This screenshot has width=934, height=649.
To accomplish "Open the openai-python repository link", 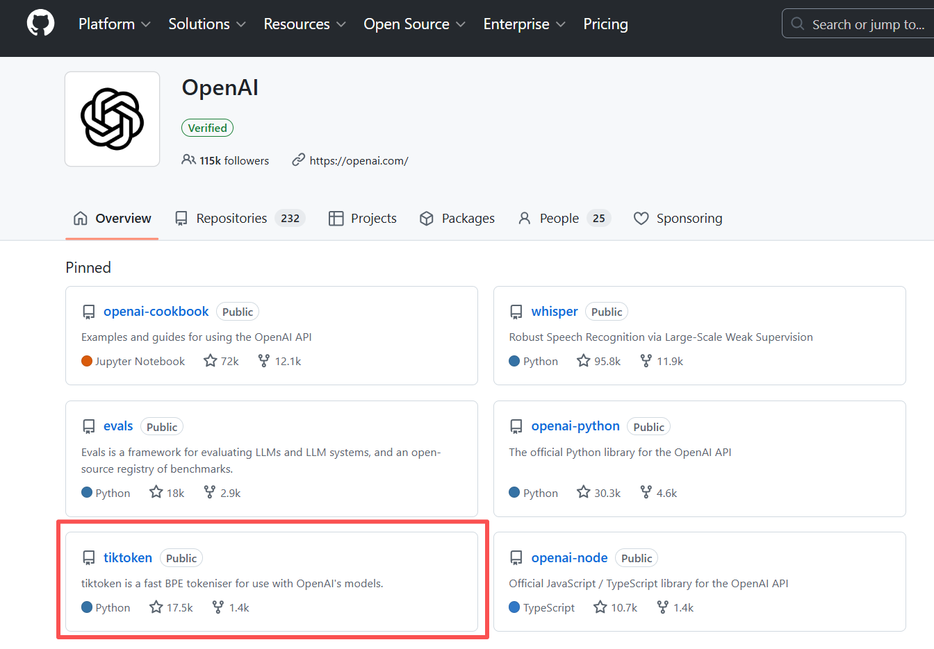I will (575, 426).
